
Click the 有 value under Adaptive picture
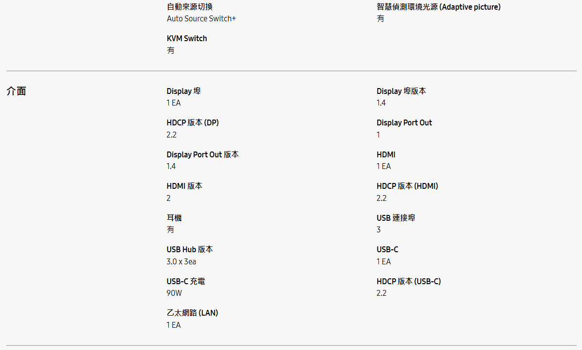(x=381, y=19)
